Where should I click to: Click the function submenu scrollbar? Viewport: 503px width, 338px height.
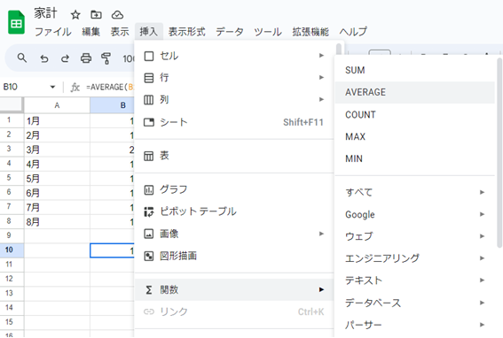[x=499, y=153]
